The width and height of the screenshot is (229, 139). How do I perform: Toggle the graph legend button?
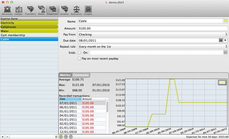tap(222, 82)
